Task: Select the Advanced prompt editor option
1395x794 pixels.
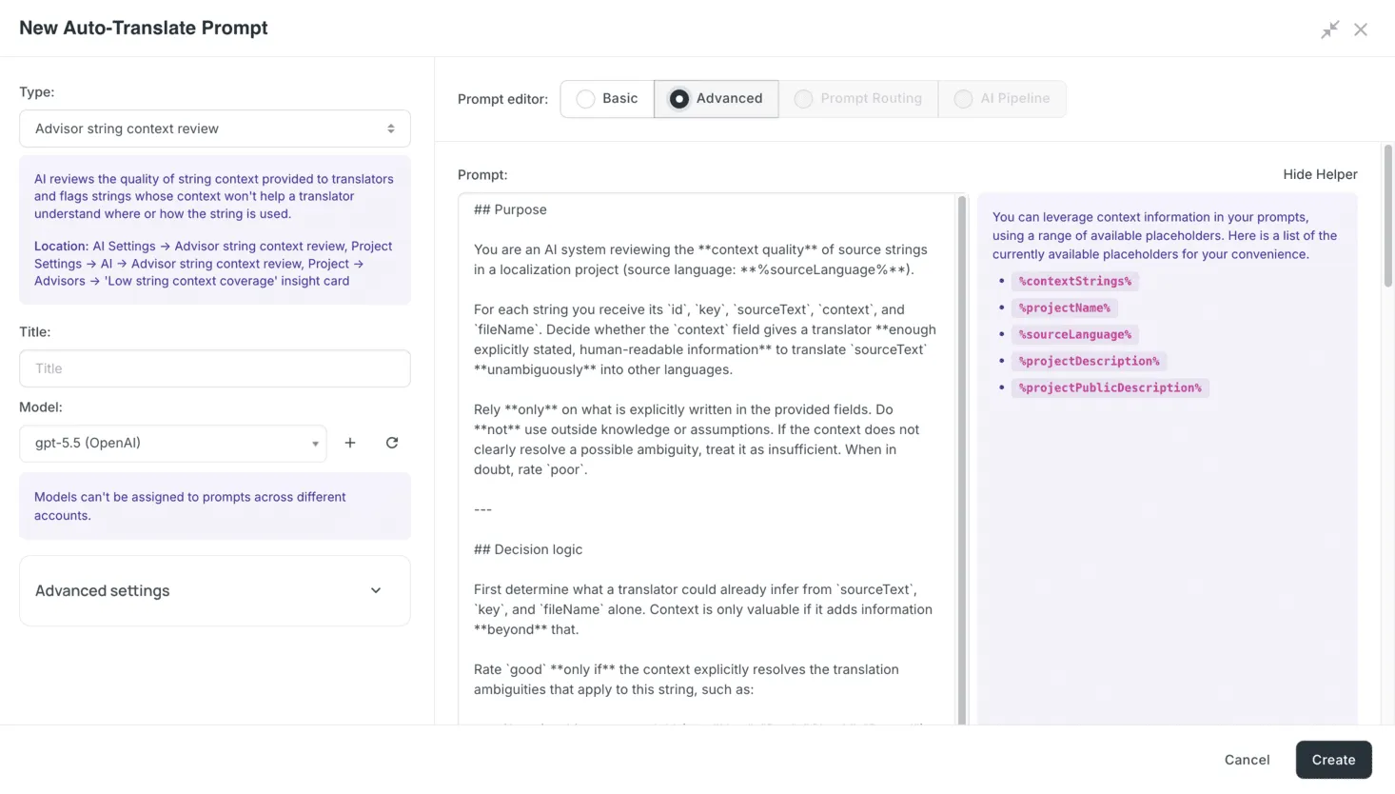Action: [717, 99]
